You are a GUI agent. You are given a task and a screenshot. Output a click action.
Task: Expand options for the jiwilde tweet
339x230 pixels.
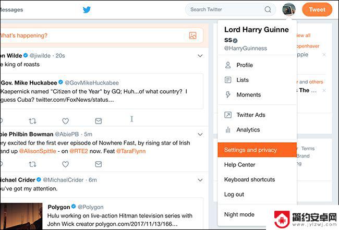point(200,56)
